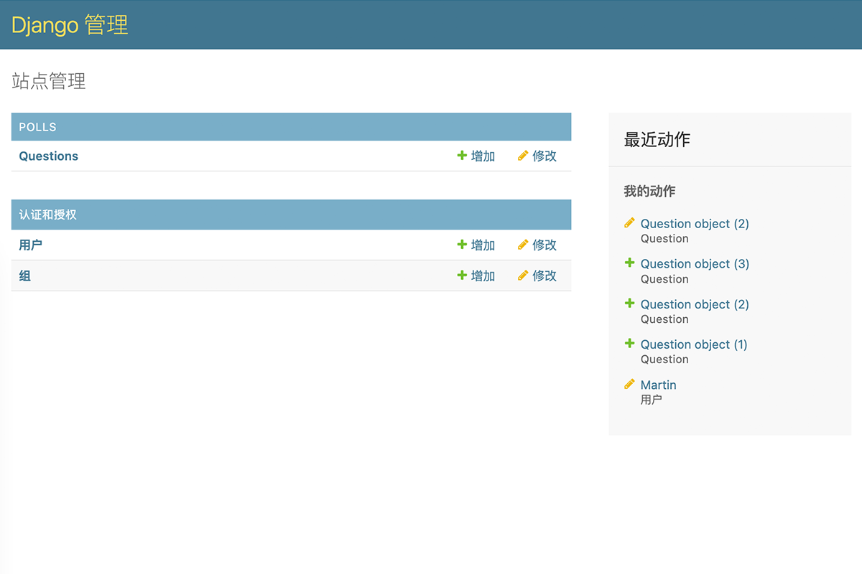
Task: Open the edited Question object (2) action
Action: (695, 224)
